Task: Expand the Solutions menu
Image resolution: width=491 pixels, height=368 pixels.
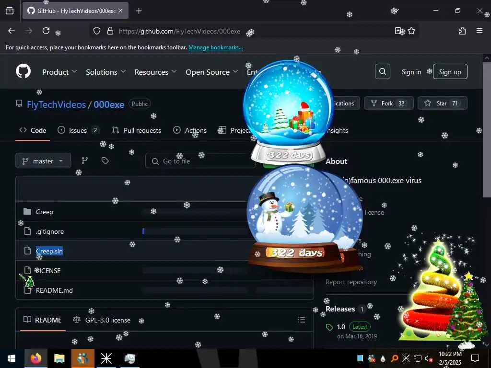Action: (106, 72)
